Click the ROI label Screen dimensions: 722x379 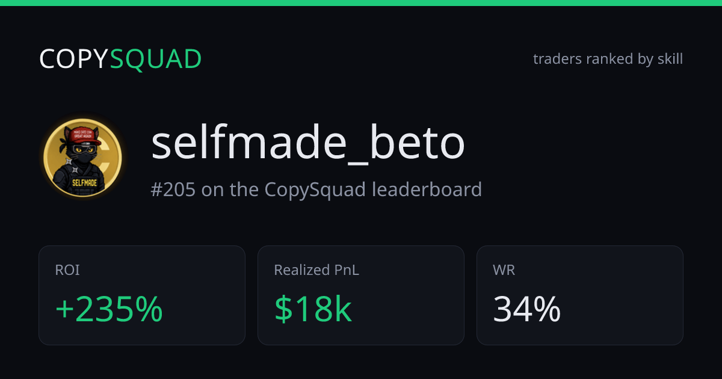point(67,271)
